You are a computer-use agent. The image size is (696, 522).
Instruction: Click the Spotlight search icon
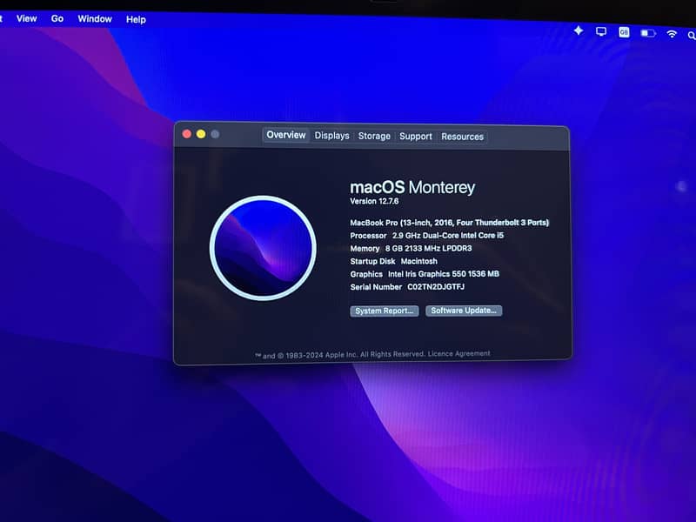point(691,36)
